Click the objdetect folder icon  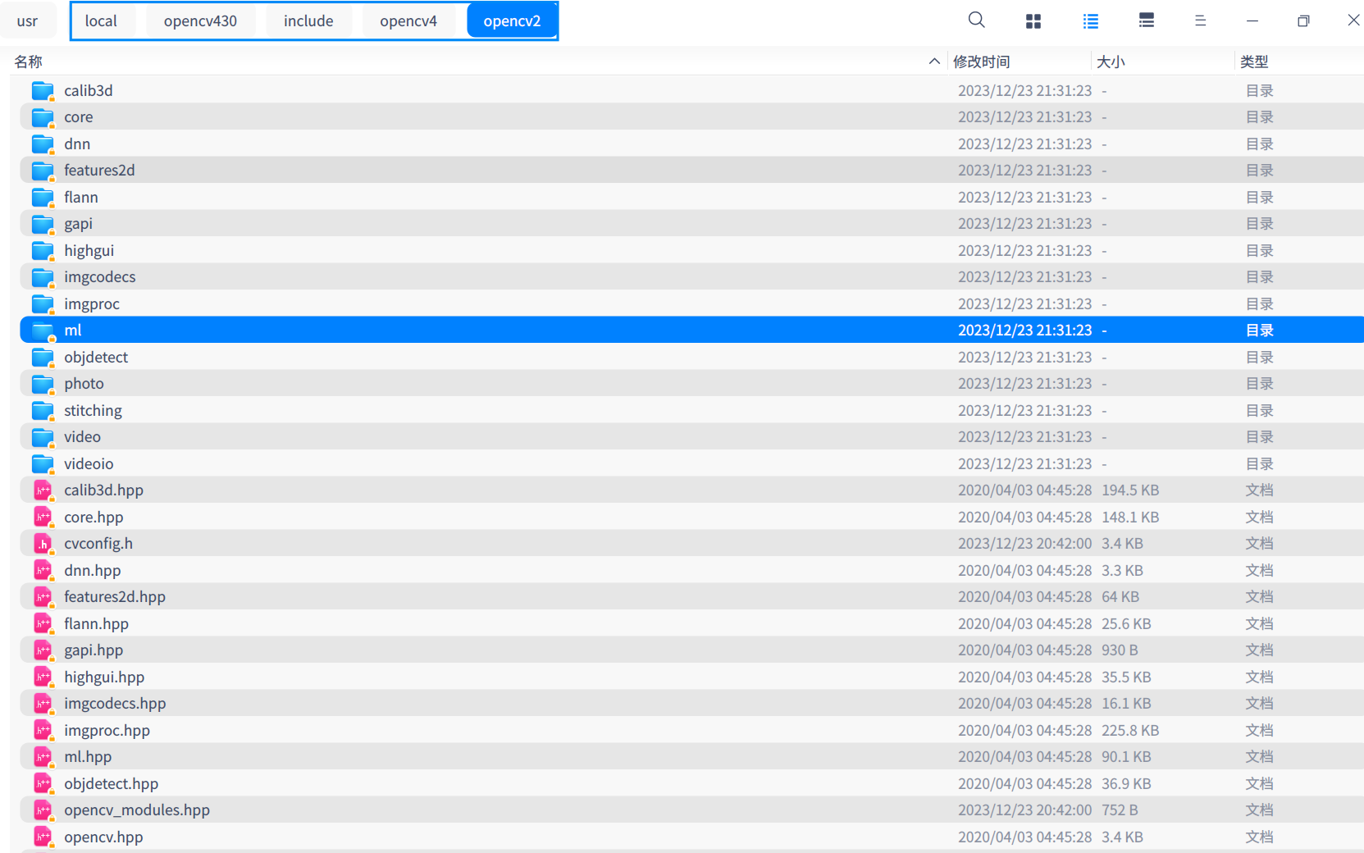[x=43, y=358]
